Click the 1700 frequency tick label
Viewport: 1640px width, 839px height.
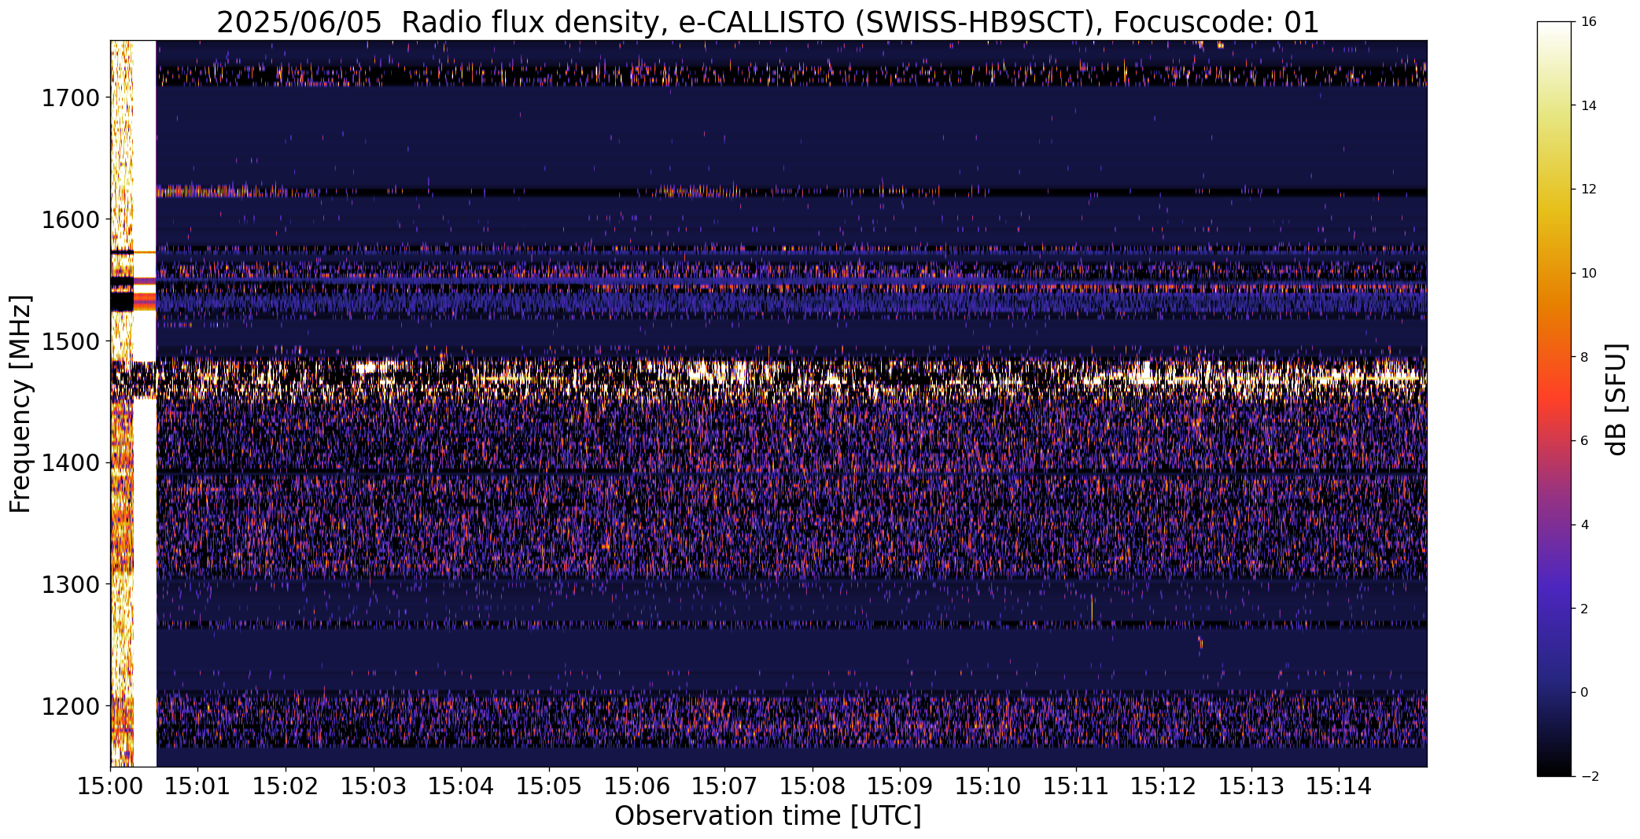click(70, 98)
